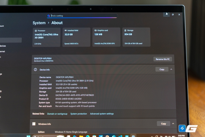Open System protection link
The image size is (205, 137).
[x=79, y=114]
